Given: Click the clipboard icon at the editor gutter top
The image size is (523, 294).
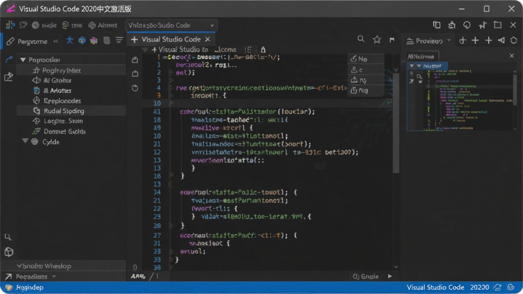Looking at the screenshot, I should pyautogui.click(x=135, y=60).
